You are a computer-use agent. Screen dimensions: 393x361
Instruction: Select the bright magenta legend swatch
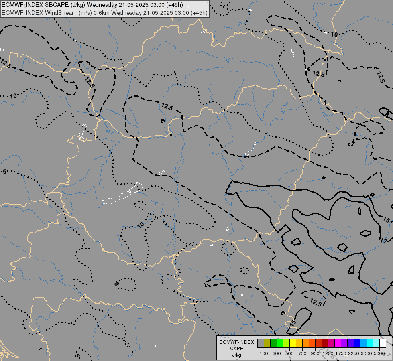point(338,343)
